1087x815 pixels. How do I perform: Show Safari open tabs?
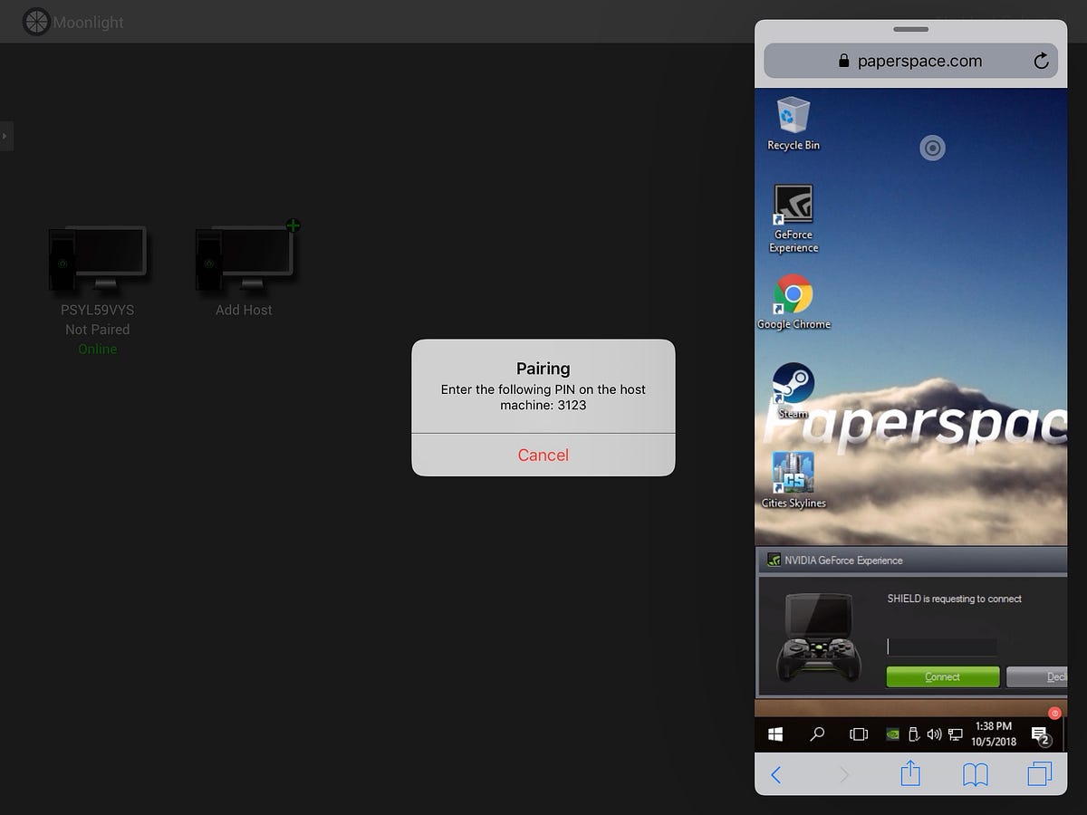tap(1040, 773)
